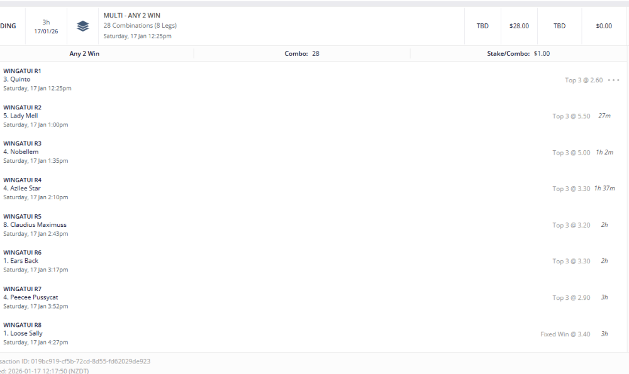Select the Wingatui R2 Lady Mell leg
The width and height of the screenshot is (629, 374).
tap(24, 116)
